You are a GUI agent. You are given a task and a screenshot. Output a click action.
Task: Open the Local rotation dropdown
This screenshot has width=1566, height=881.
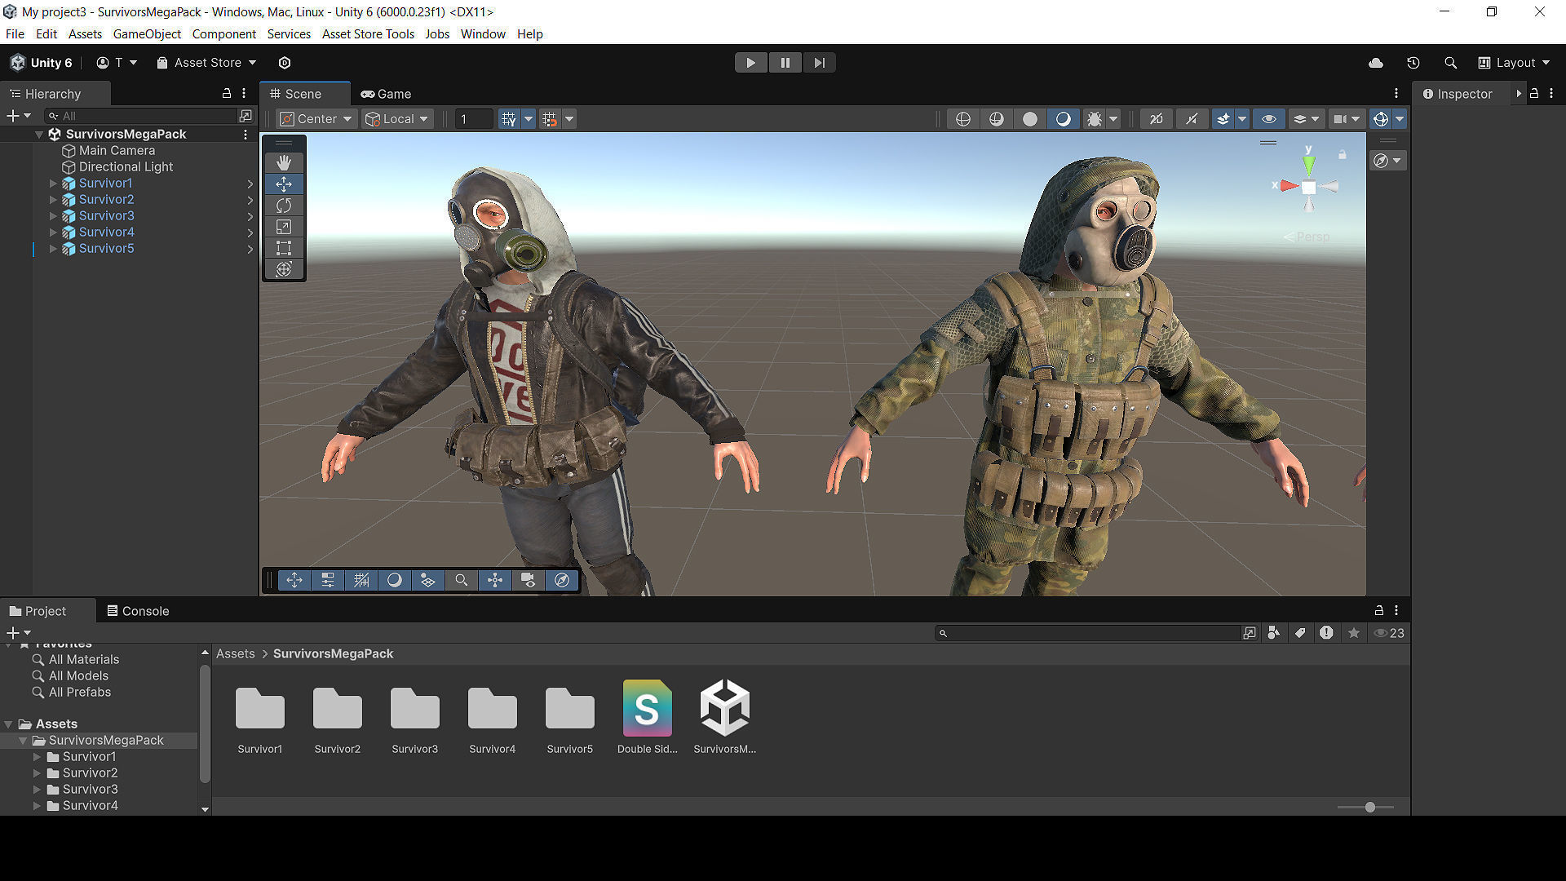click(397, 119)
